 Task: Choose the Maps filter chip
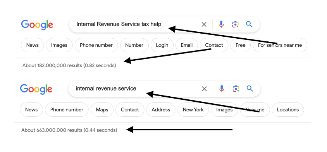[x=102, y=110]
